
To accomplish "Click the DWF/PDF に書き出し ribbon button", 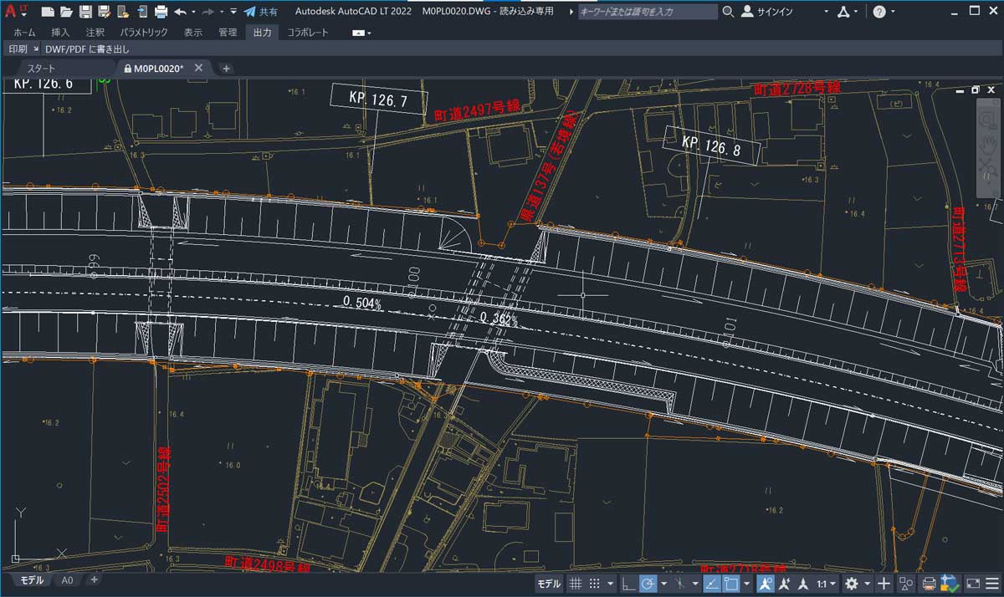I will click(x=86, y=48).
